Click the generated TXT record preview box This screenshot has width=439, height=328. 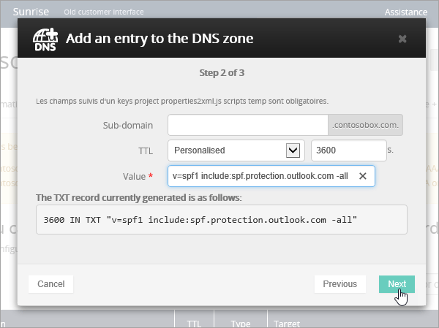tap(220, 219)
